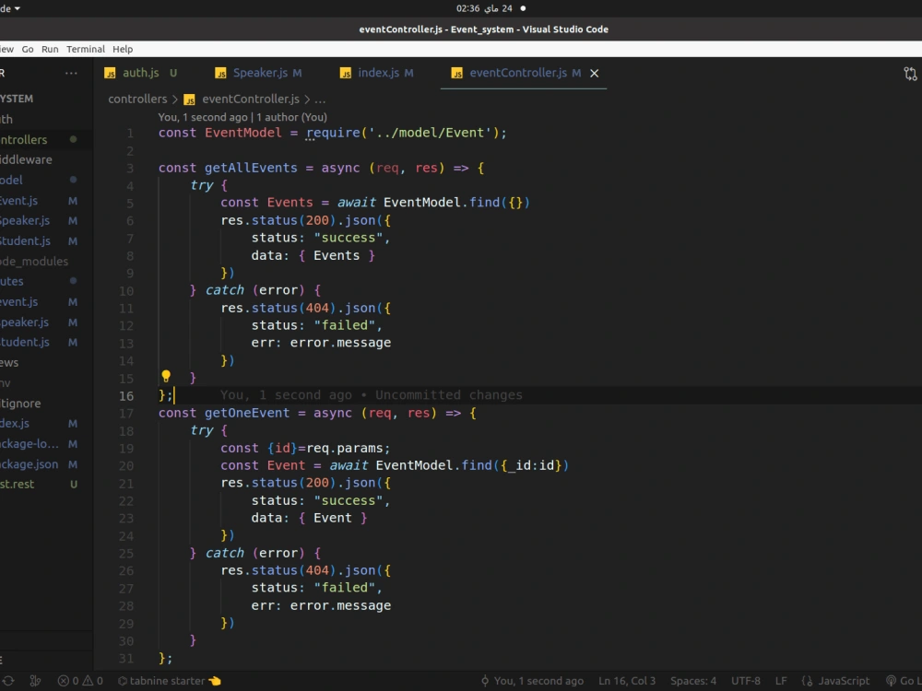
Task: Expand the node_modules folder
Action: [x=35, y=261]
